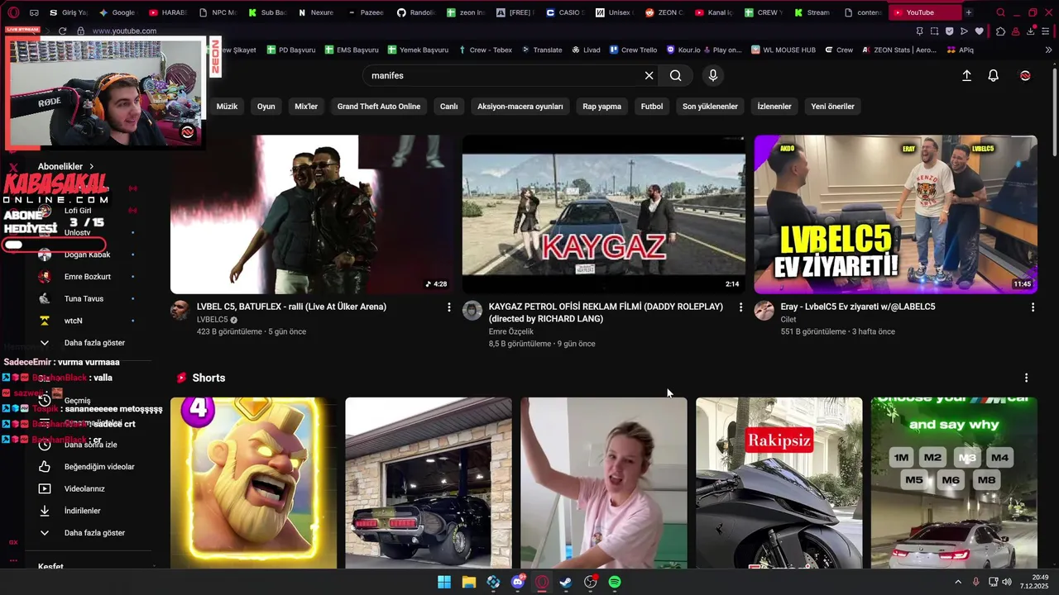Select the Yeni öneriler filter chip
1059x595 pixels.
coord(832,106)
